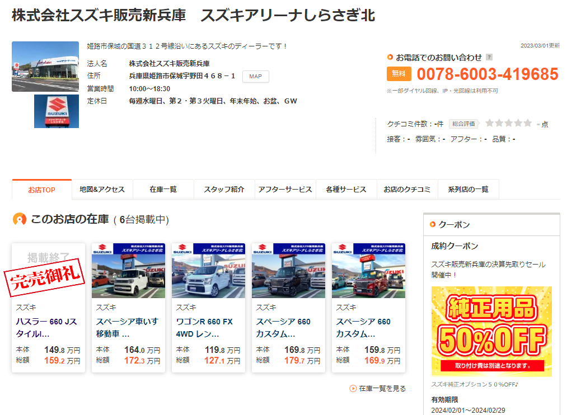
Task: Select the スタッフ紹介 tab
Action: click(224, 189)
